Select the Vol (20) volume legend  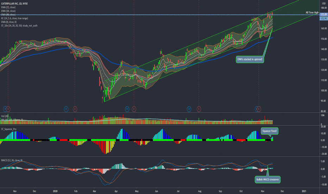click(x=5, y=116)
